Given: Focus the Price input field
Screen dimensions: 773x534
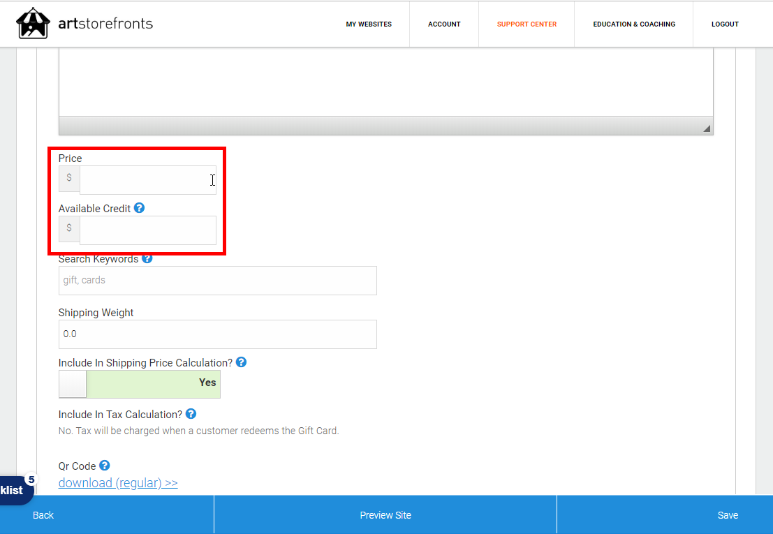Looking at the screenshot, I should pyautogui.click(x=147, y=180).
